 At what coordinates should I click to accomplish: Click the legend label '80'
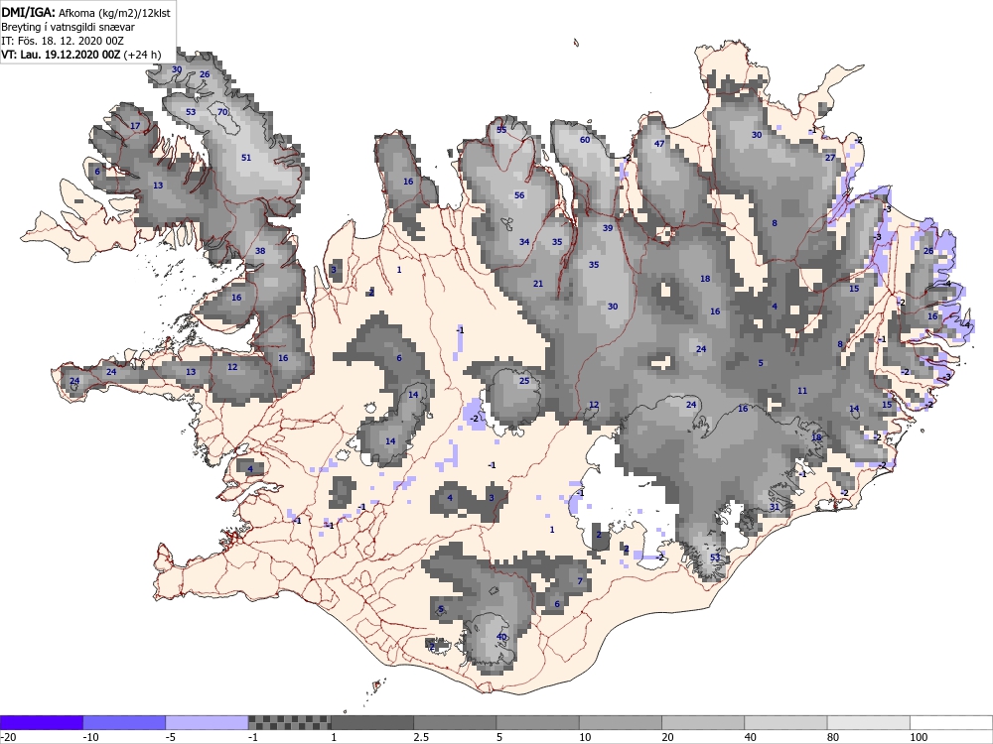pyautogui.click(x=833, y=737)
